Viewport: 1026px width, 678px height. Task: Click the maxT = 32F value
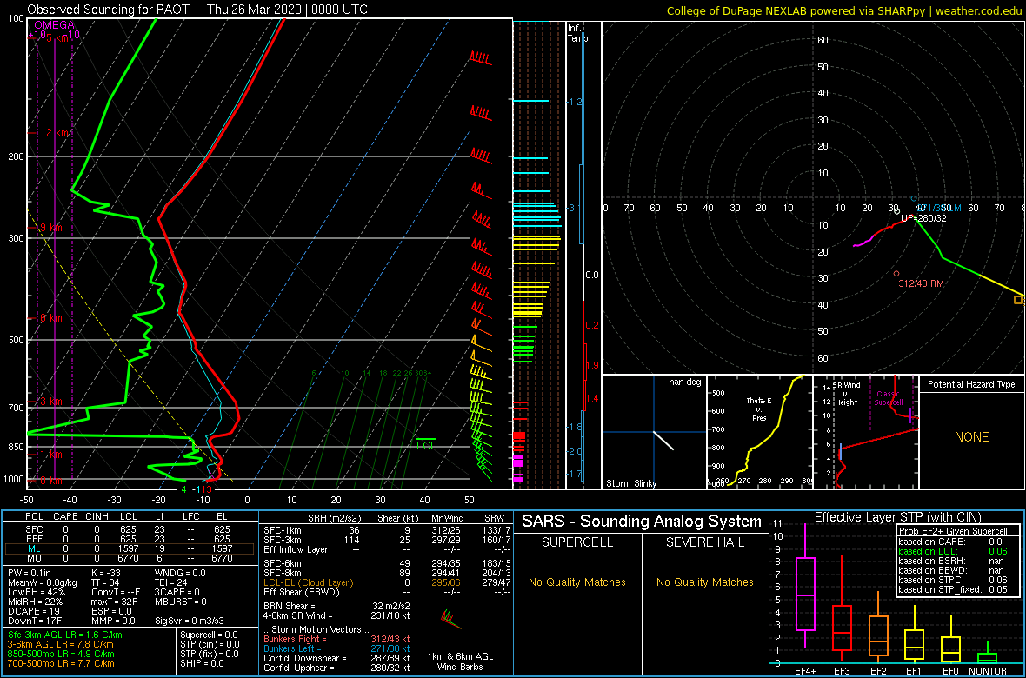click(115, 602)
